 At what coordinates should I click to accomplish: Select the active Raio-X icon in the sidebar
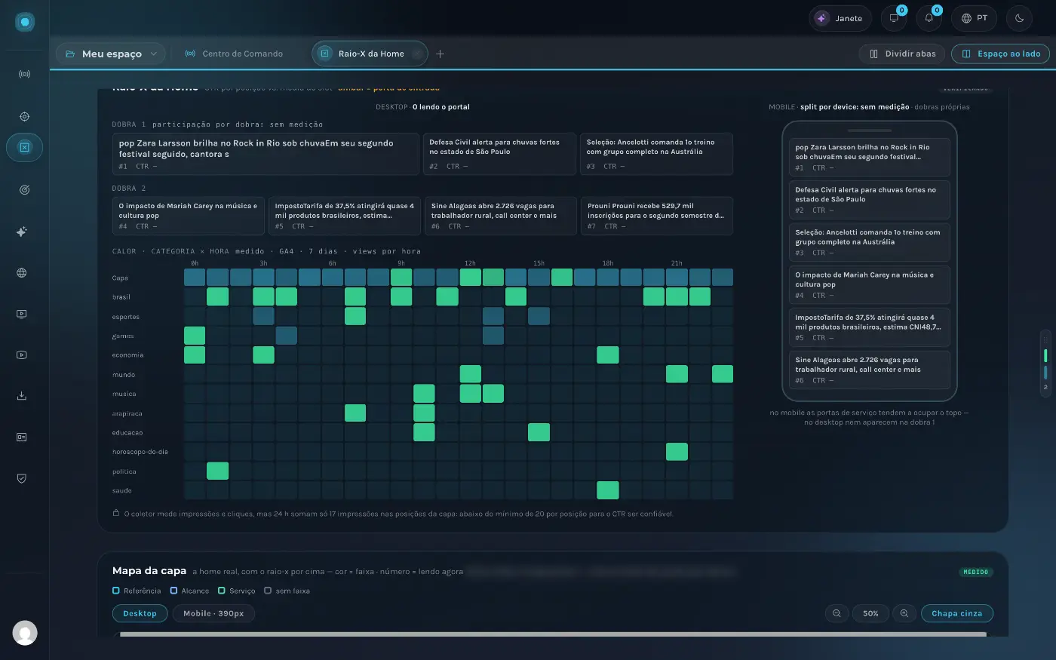click(24, 147)
